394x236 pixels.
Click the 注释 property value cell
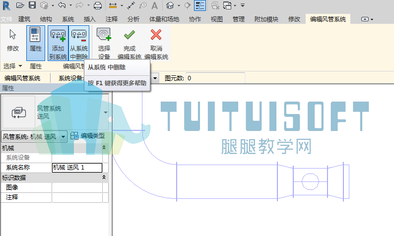tap(77, 197)
